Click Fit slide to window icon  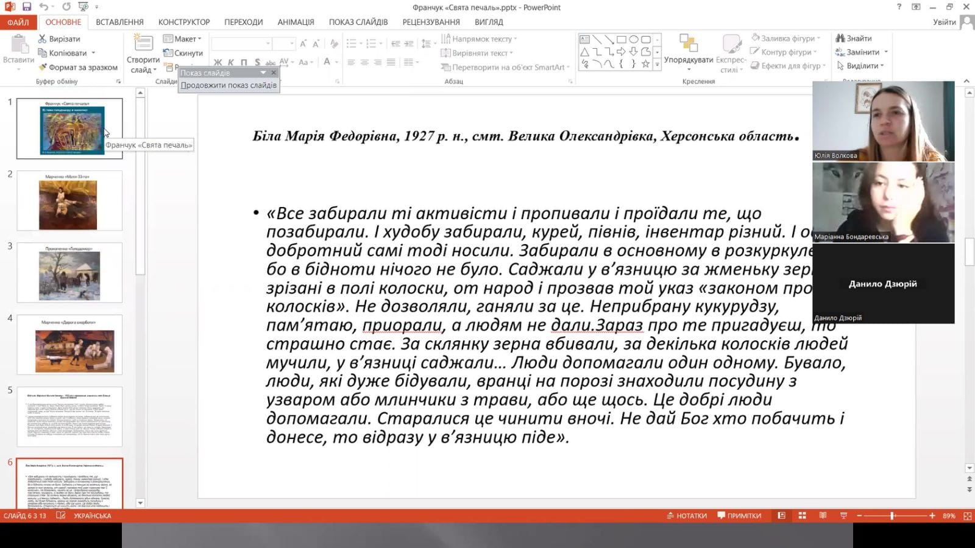pos(967,516)
